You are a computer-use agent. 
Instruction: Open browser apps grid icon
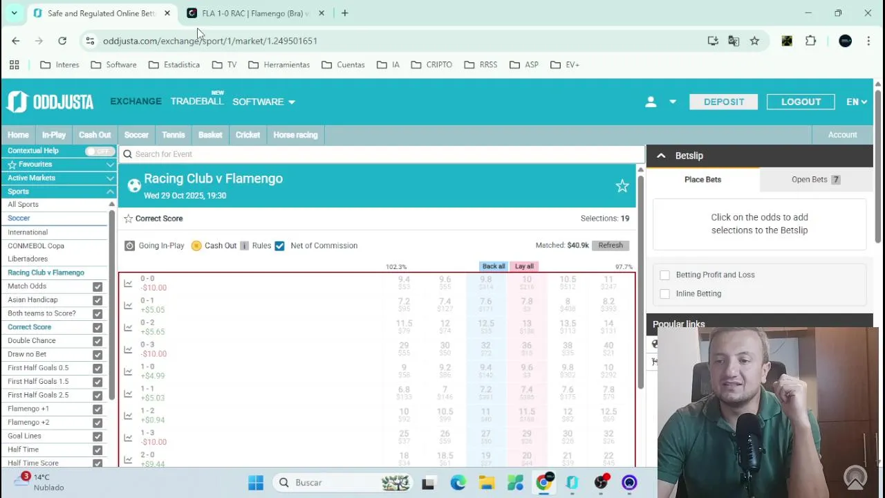pos(14,64)
